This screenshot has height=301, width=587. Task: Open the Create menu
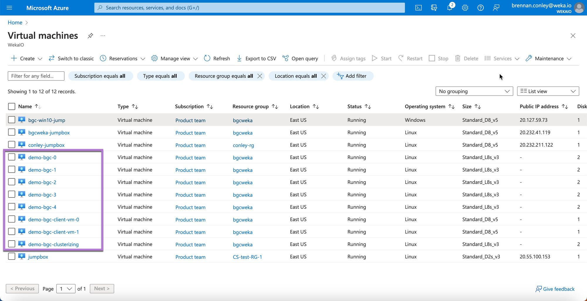click(27, 58)
